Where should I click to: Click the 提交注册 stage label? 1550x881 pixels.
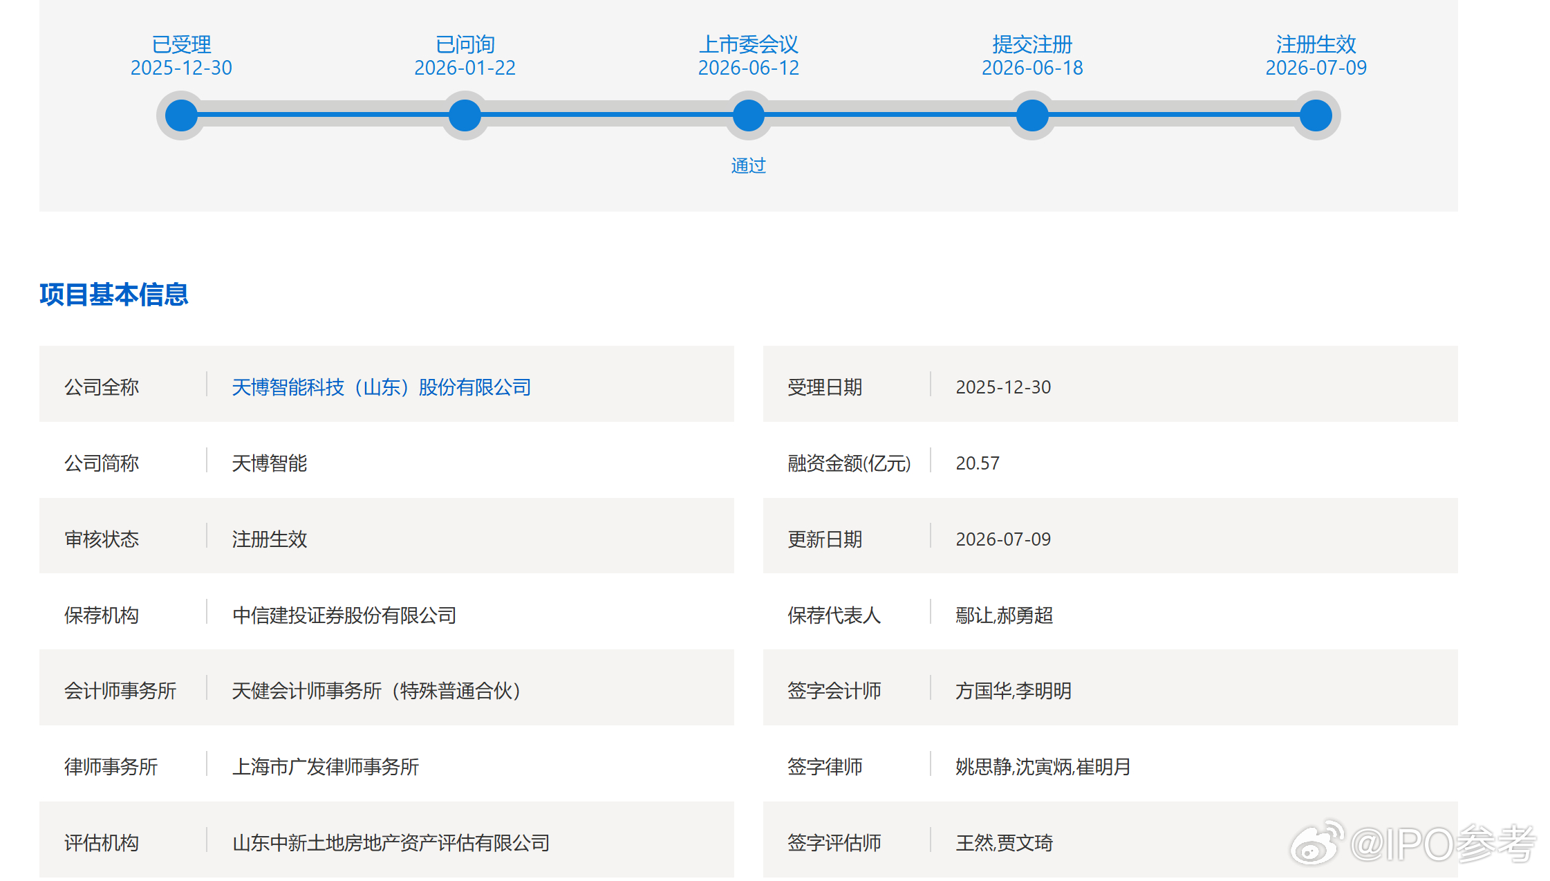[x=1032, y=44]
